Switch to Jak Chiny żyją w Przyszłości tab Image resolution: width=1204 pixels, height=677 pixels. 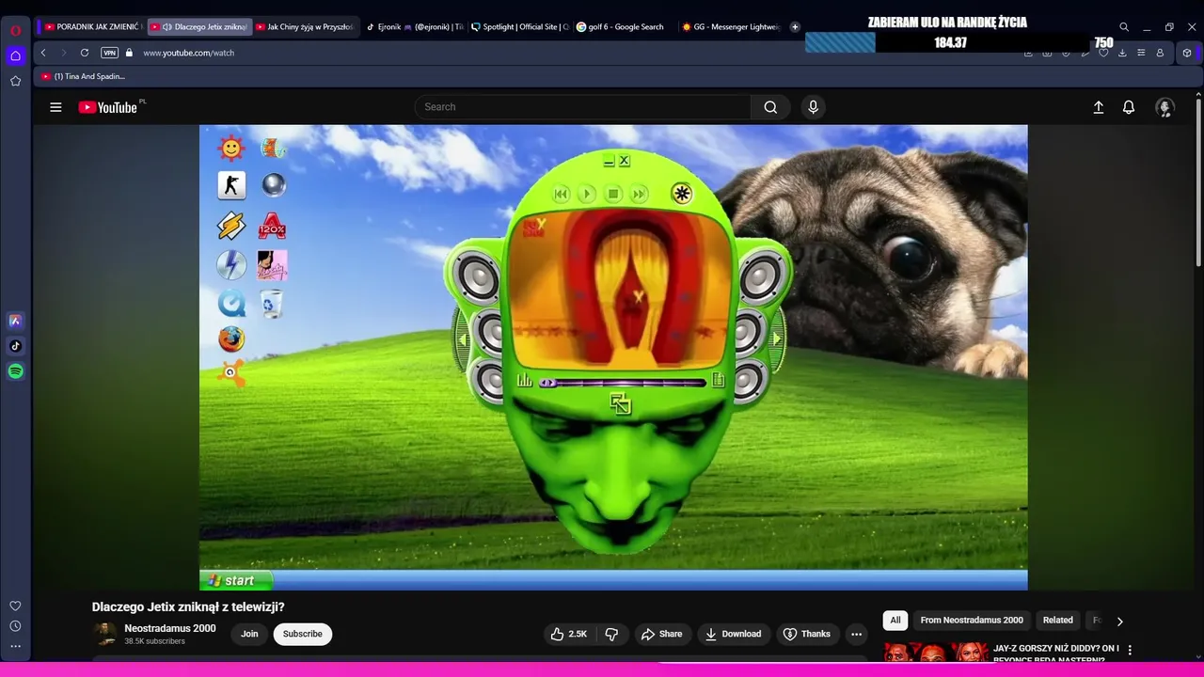tap(305, 27)
